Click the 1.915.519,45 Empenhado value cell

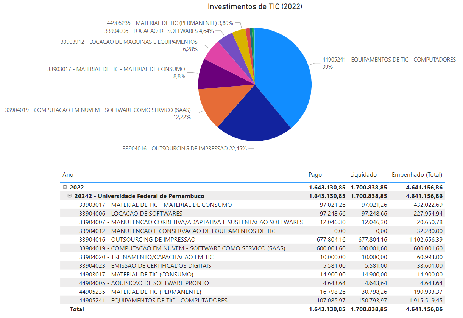click(x=423, y=300)
